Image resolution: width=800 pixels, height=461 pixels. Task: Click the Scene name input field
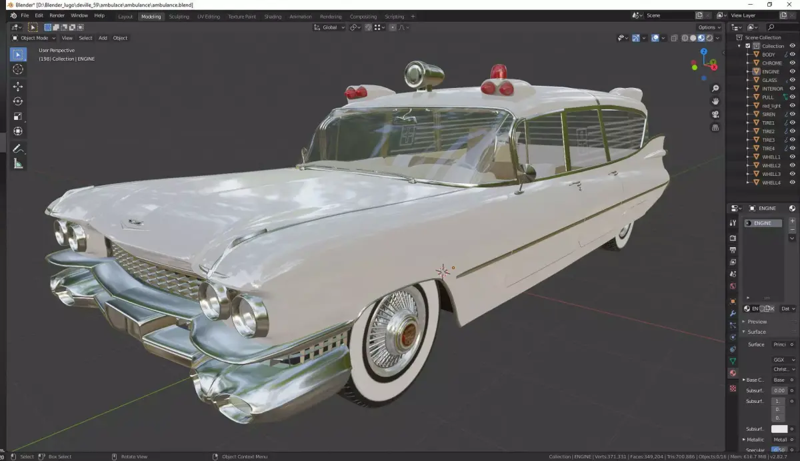coord(669,15)
